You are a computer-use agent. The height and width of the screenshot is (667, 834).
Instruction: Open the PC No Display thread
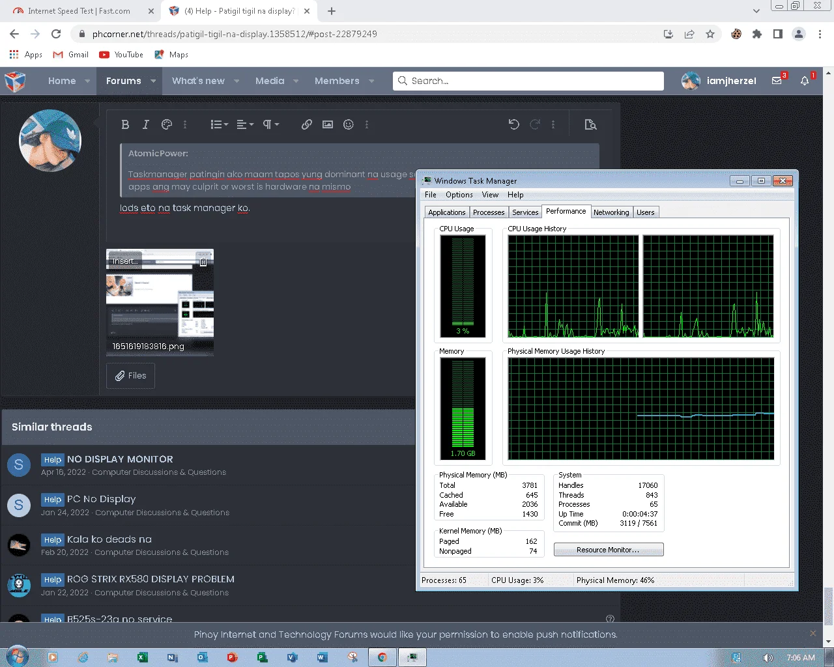click(x=102, y=499)
